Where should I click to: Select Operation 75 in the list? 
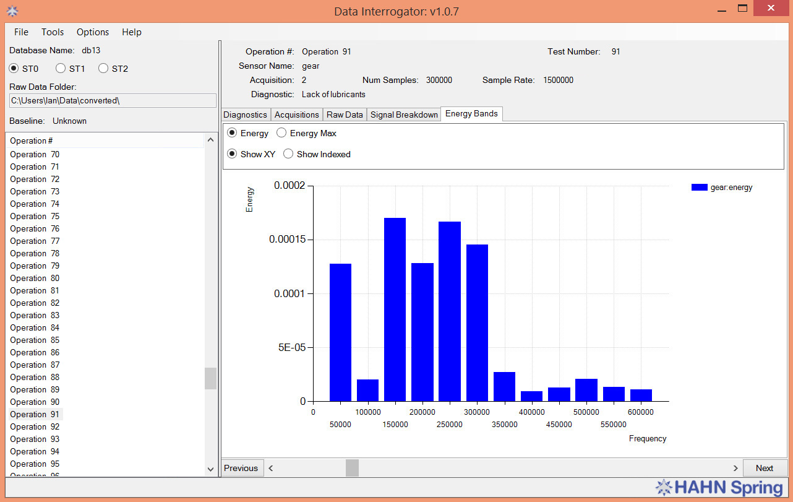click(35, 216)
